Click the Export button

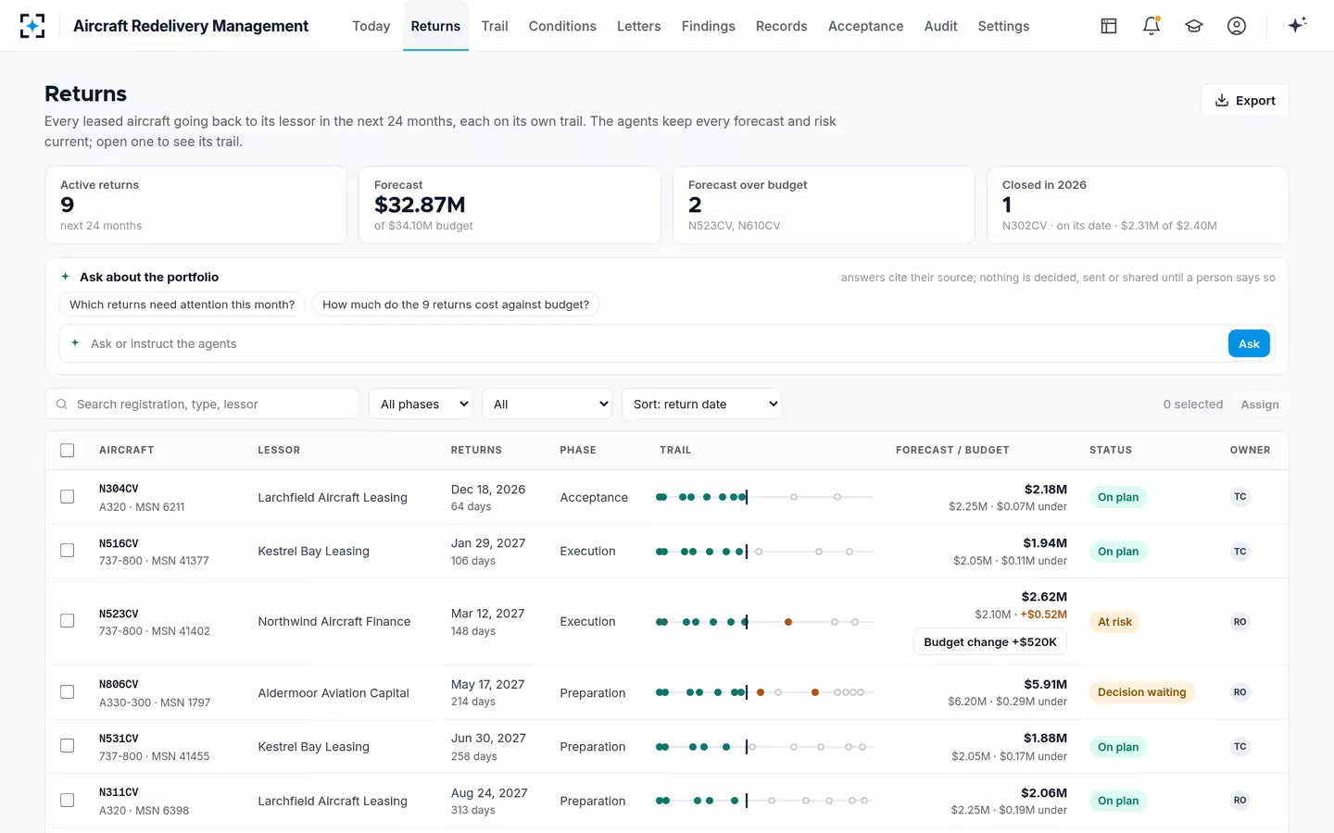[x=1245, y=100]
